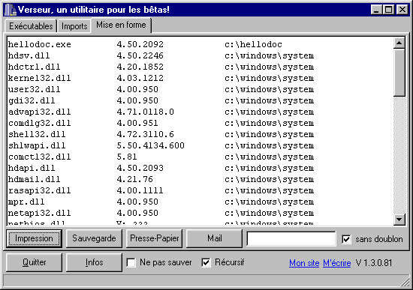Click version number 4.50.2093
Image resolution: width=413 pixels, height=290 pixels.
(140, 168)
